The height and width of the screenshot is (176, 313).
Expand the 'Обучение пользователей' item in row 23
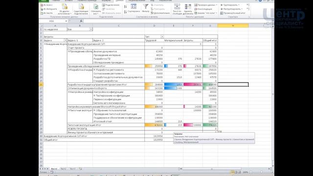[x=94, y=110]
